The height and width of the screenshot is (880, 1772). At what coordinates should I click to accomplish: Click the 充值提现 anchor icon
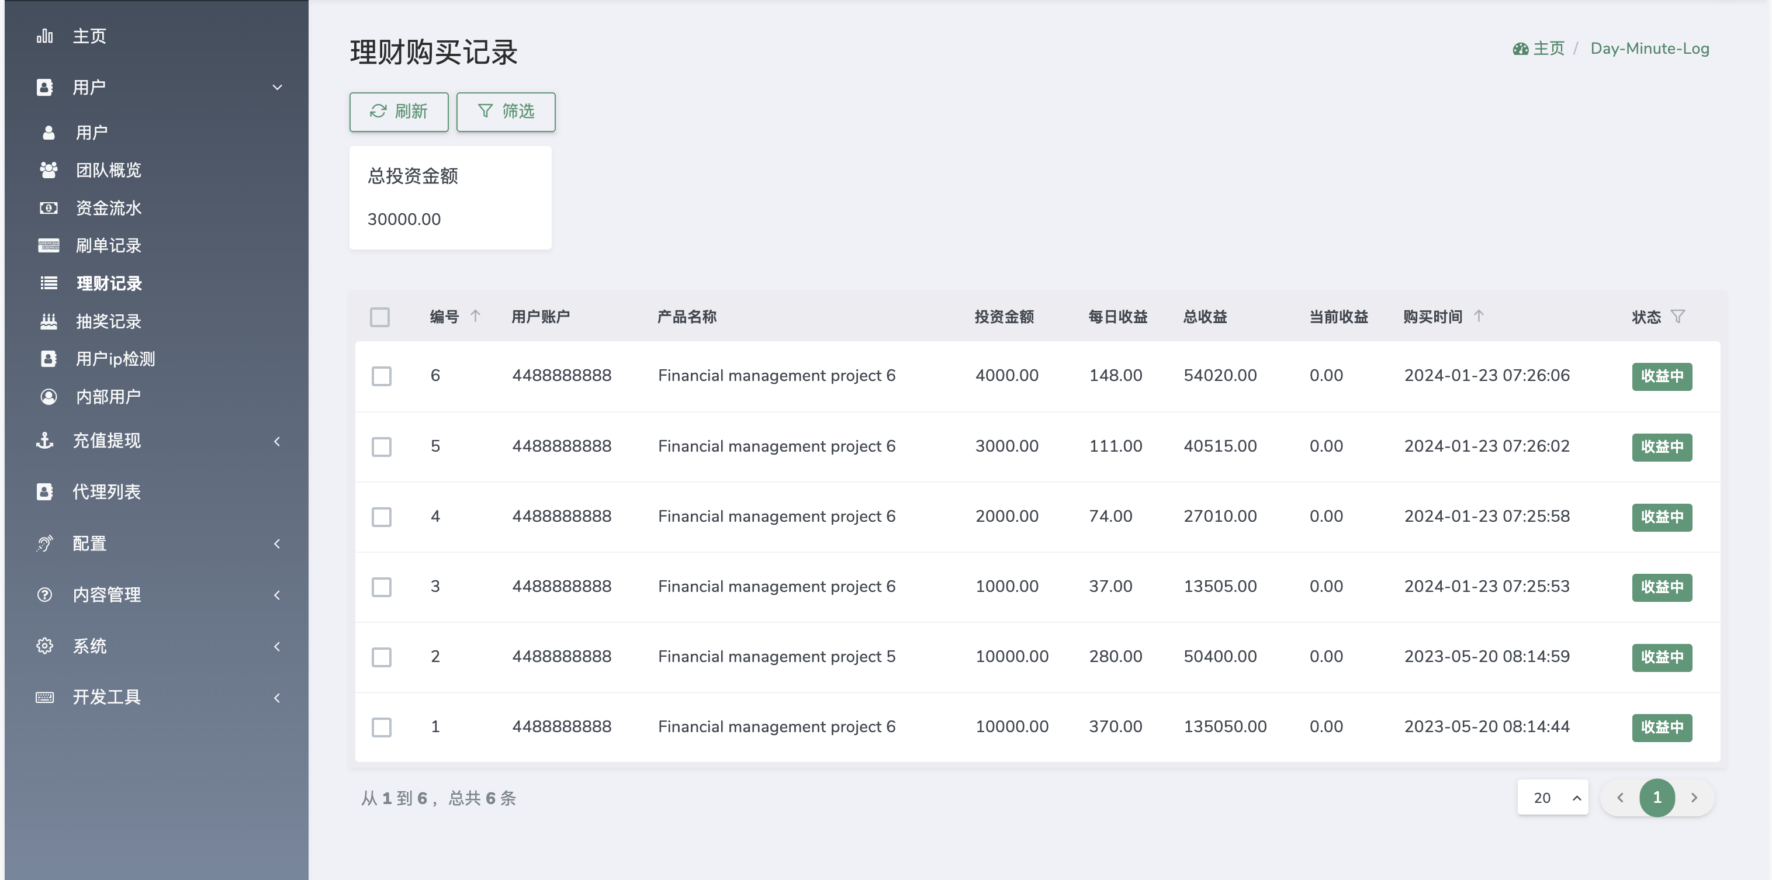click(x=45, y=441)
